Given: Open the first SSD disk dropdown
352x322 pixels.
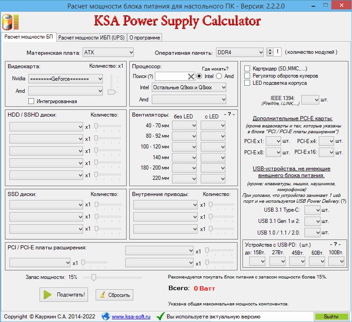Looking at the screenshot, I should [46, 205].
